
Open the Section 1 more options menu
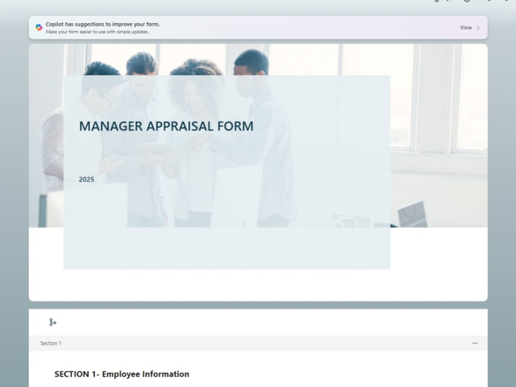tap(475, 343)
